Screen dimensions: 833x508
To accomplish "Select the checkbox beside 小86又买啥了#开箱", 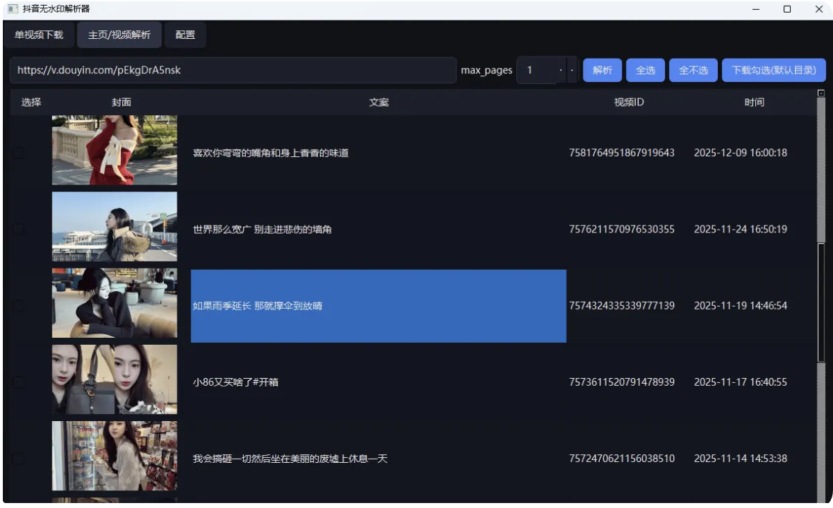I will point(18,382).
